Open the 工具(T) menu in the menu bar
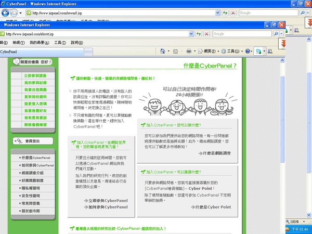Screen dimensions: 312x234 [60, 43]
